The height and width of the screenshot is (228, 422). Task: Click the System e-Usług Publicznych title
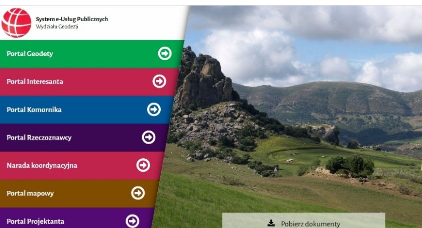[x=72, y=19]
